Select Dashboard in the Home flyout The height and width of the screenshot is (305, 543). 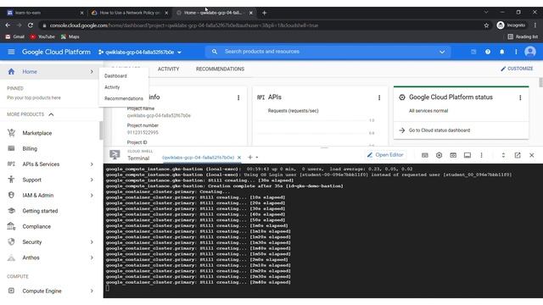click(115, 75)
